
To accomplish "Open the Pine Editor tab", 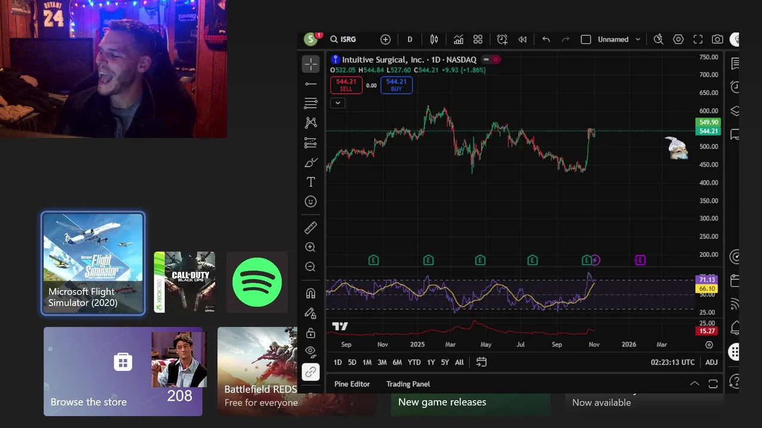I will (352, 384).
